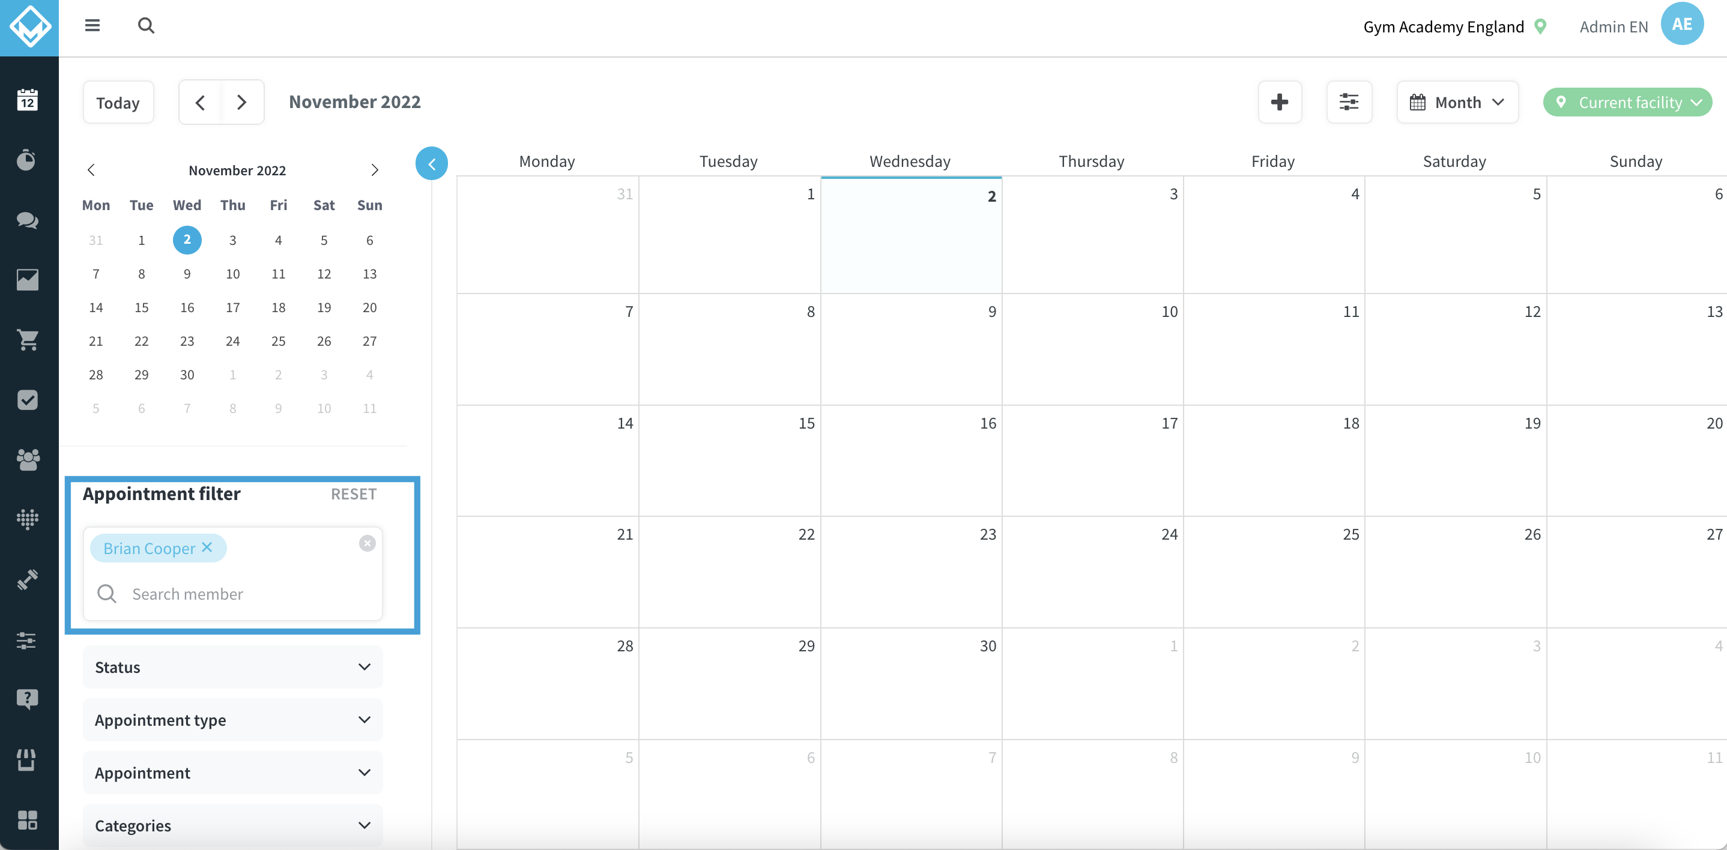This screenshot has height=850, width=1727.
Task: Click the Tuesday 22 cell in month grid
Action: tap(730, 572)
